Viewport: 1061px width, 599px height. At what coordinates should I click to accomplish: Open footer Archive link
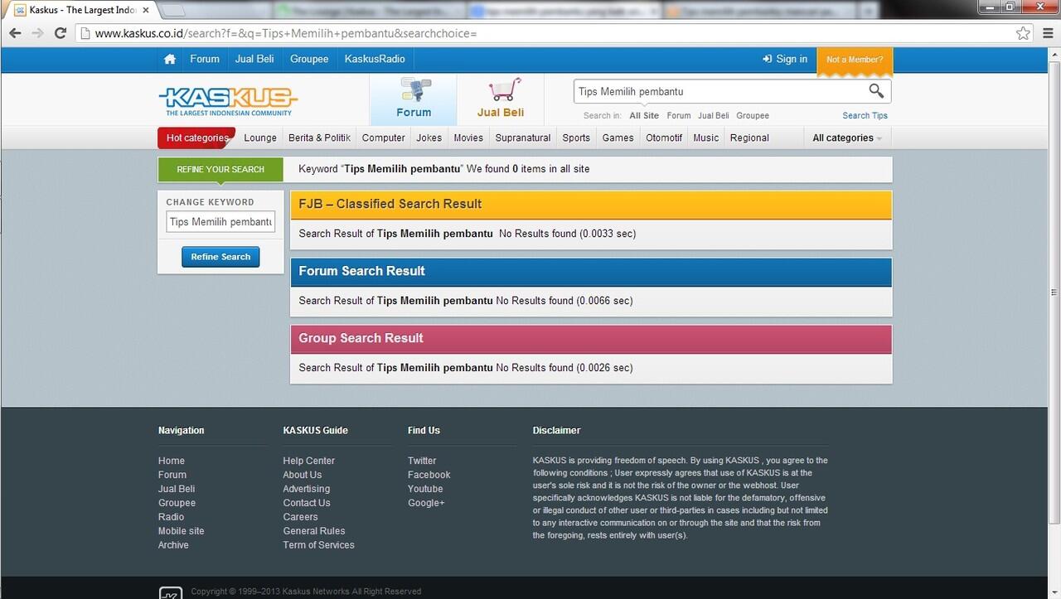(x=173, y=545)
